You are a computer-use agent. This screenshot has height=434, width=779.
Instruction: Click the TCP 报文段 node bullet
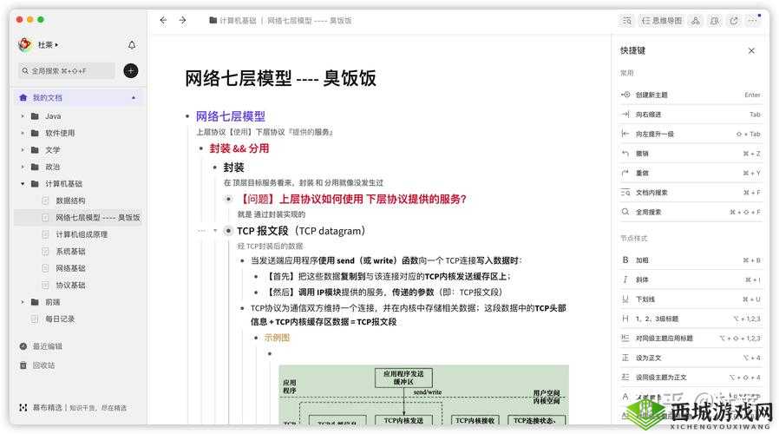point(228,231)
